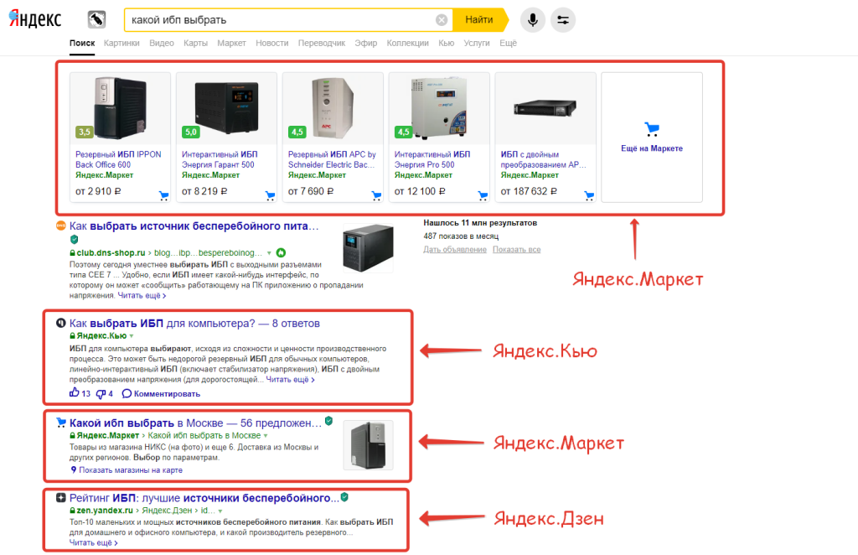Switch to the Видео tab

tap(162, 43)
